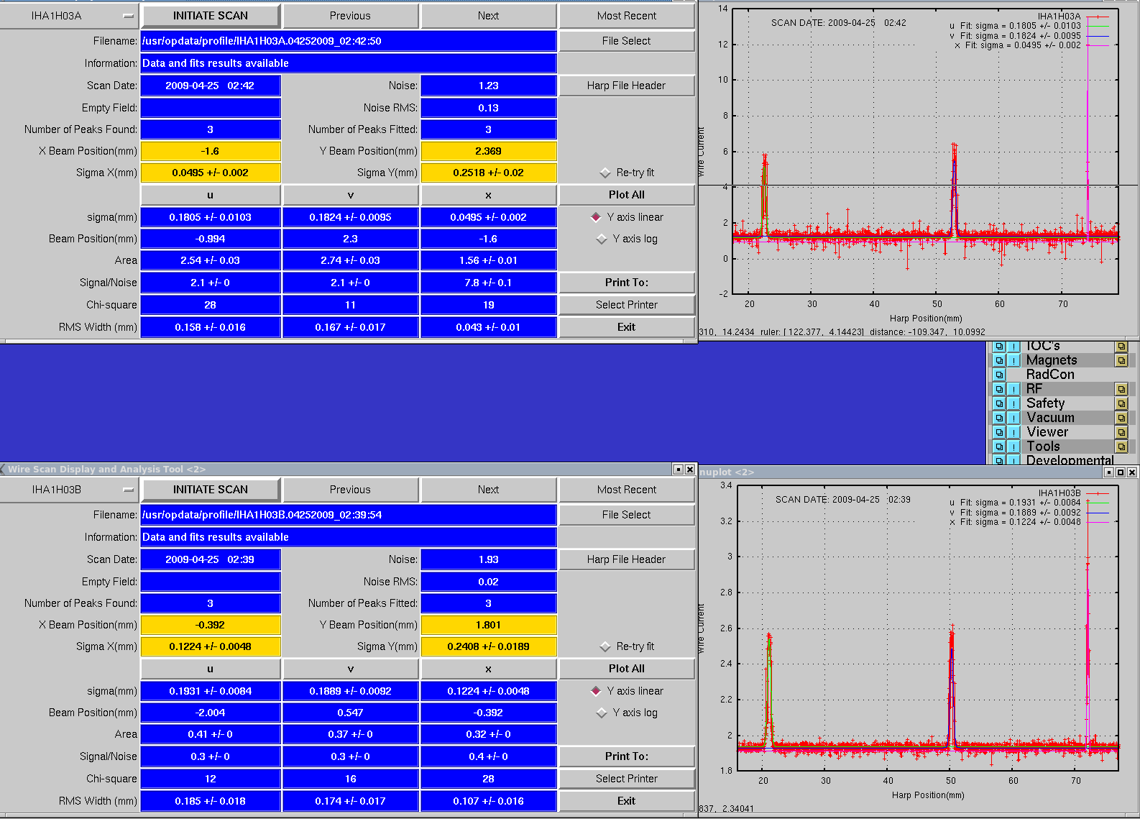Click the Viewer exclamation mark icon
This screenshot has height=819, width=1140.
tap(1013, 432)
